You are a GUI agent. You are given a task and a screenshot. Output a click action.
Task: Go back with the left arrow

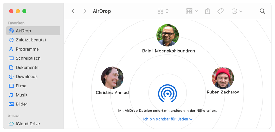[x=73, y=11]
